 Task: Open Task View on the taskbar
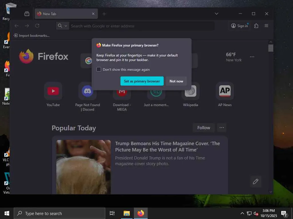pyautogui.click(x=112, y=213)
